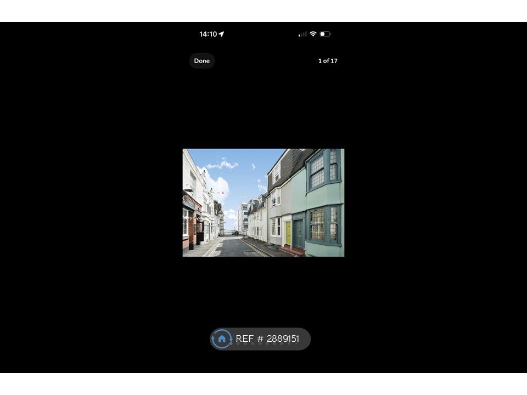Click the REF # 2889151 label

point(267,338)
